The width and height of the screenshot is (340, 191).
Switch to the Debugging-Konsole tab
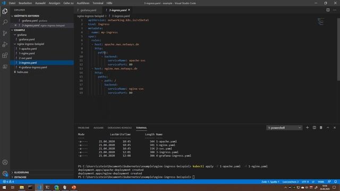[x=120, y=128]
